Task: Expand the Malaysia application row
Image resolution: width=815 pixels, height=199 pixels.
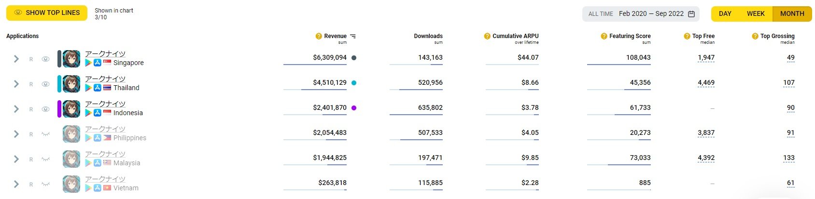Action: click(16, 159)
